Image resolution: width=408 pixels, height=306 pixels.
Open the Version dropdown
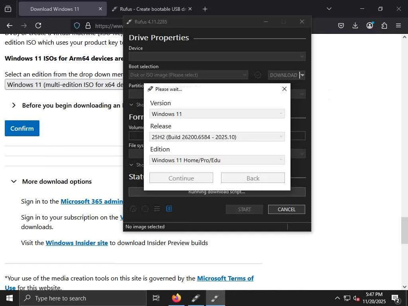tap(217, 114)
